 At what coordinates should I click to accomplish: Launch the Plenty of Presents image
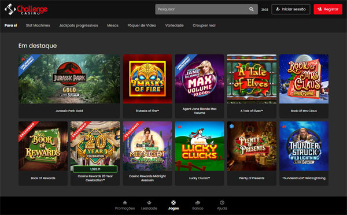(252, 146)
